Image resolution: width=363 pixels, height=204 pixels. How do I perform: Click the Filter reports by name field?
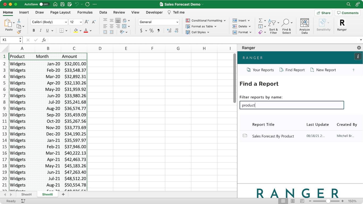pos(292,105)
